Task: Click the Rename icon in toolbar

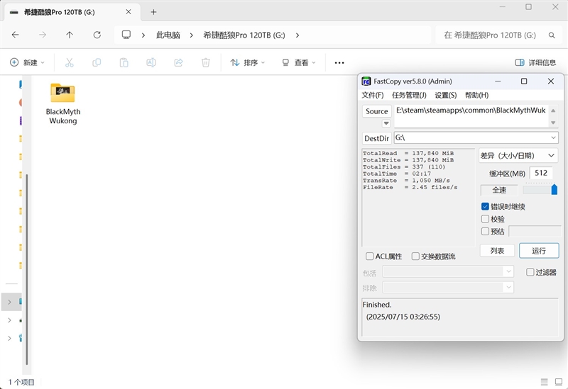Action: pyautogui.click(x=151, y=62)
